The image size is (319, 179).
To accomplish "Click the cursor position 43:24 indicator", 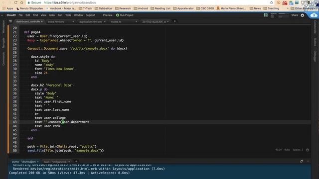I will pos(278,150).
